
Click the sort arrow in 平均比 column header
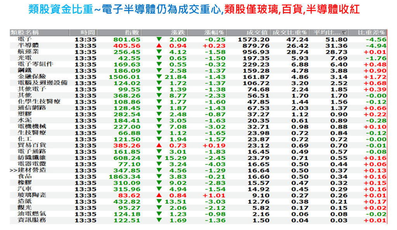point(344,33)
